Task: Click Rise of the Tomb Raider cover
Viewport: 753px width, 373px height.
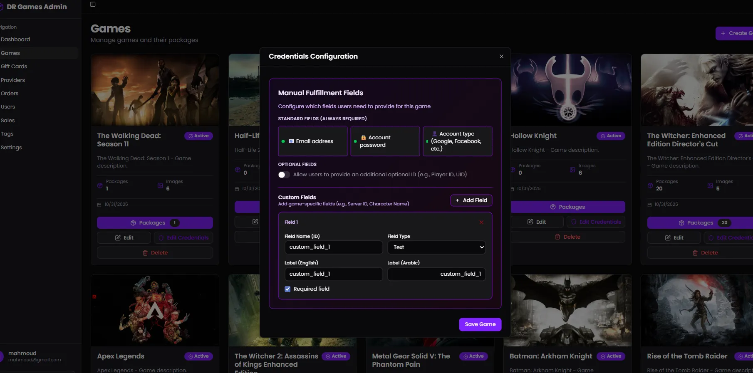Action: pos(697,310)
